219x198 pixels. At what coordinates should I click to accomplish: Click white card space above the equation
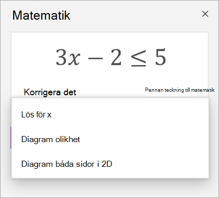[110, 39]
